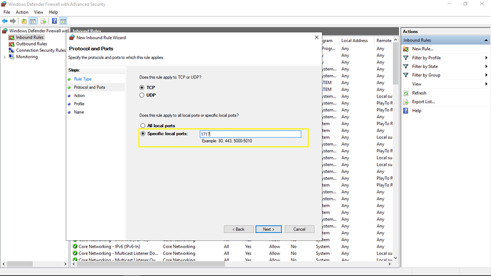Open the View submenu arrow in the Actions pane
Image resolution: width=491 pixels, height=276 pixels.
coord(486,84)
